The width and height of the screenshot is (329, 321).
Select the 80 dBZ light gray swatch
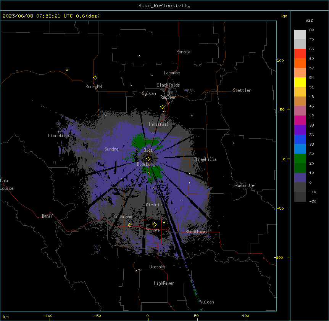[x=300, y=35]
